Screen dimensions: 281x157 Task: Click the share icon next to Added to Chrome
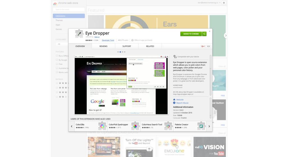coord(204,34)
